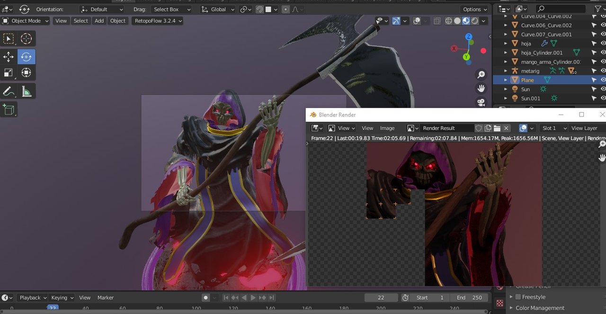Open image folder icon in render window
The height and width of the screenshot is (314, 606).
point(497,128)
